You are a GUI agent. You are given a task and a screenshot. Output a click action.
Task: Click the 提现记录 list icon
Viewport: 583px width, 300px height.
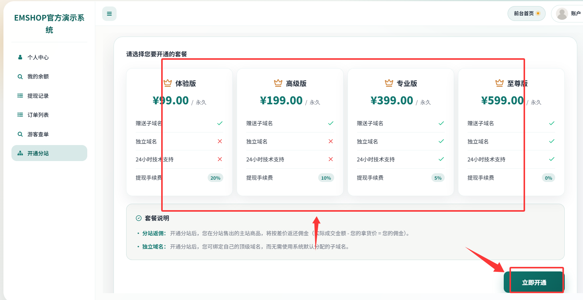[20, 96]
